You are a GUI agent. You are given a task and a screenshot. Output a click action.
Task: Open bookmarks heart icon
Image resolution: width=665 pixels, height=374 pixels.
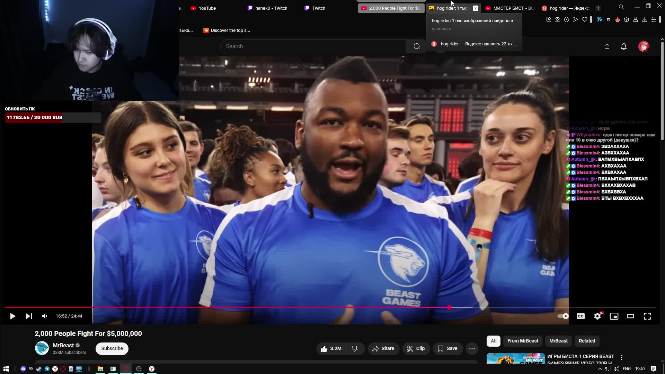[x=585, y=20]
